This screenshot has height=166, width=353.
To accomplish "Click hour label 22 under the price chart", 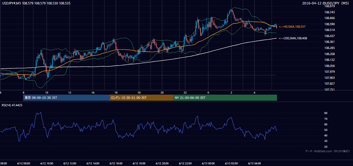I will click(x=185, y=92).
